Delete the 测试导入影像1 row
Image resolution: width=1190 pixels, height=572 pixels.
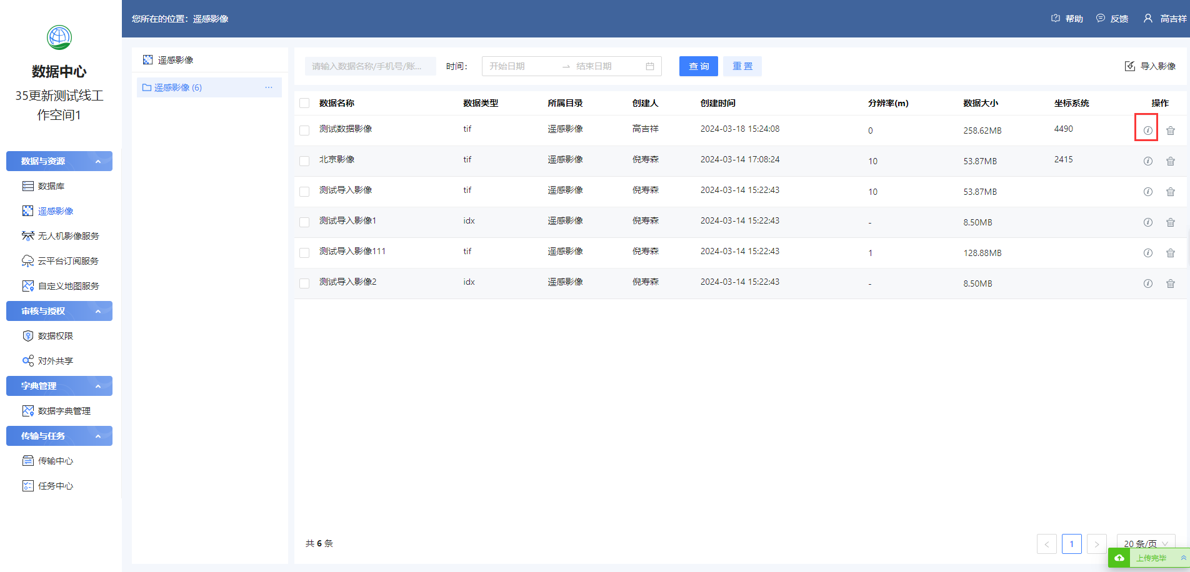point(1171,222)
